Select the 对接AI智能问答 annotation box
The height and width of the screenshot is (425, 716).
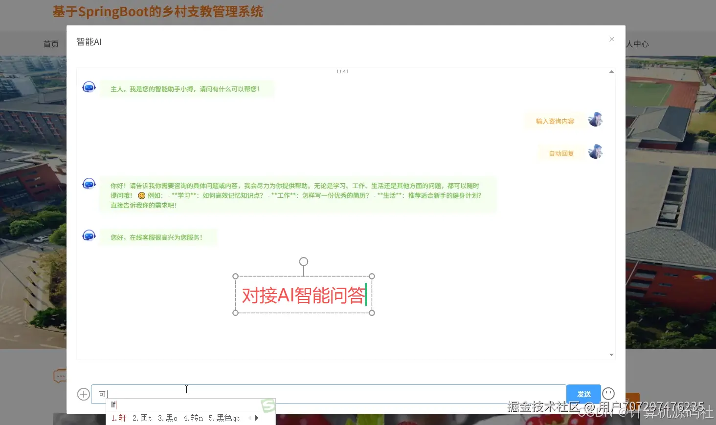click(x=303, y=295)
